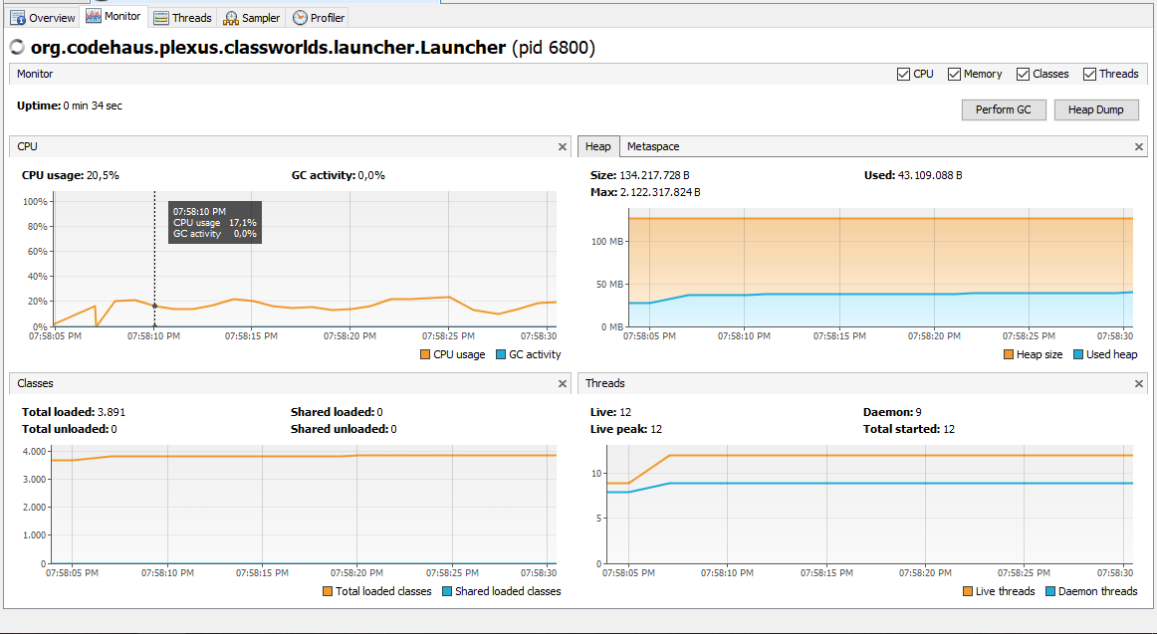Click the spinner icon beside the Launcher title

click(x=16, y=48)
